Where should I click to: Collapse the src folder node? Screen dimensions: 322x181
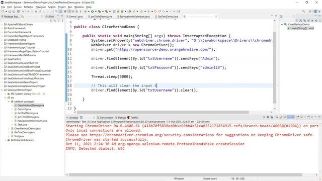click(x=6, y=98)
